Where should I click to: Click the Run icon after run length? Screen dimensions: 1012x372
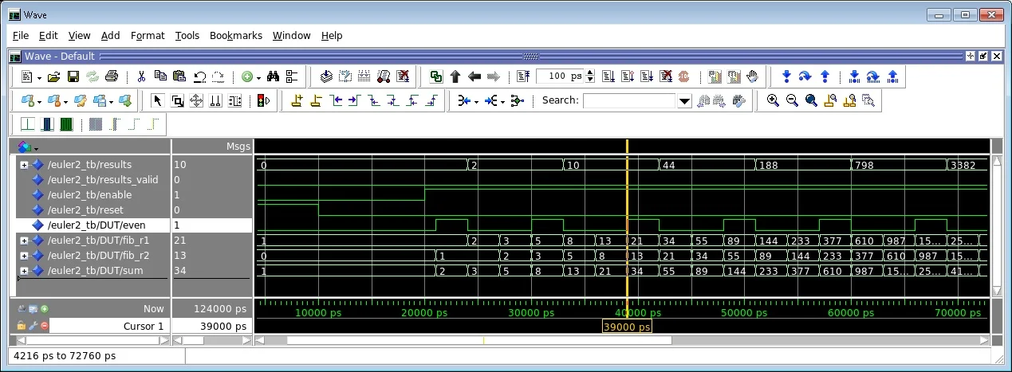(x=608, y=76)
